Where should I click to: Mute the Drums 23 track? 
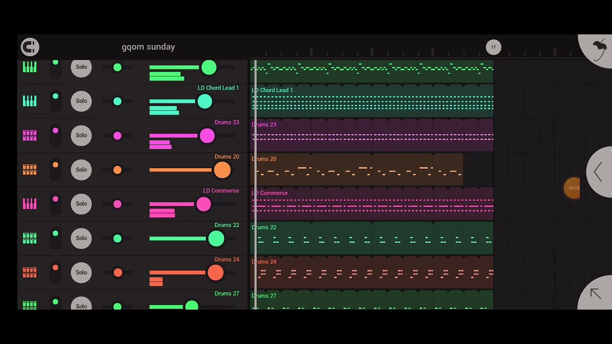coord(55,135)
